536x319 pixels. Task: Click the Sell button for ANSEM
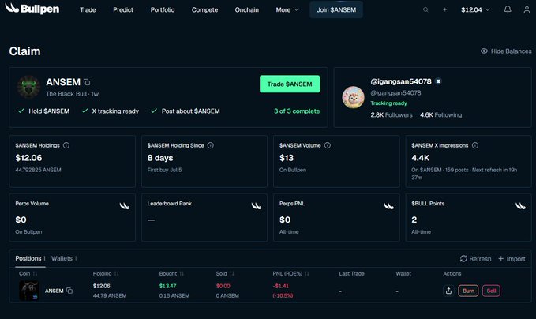point(491,291)
